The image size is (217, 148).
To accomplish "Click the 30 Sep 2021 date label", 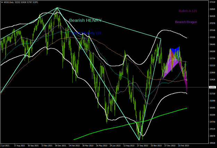I will click(x=33, y=146).
